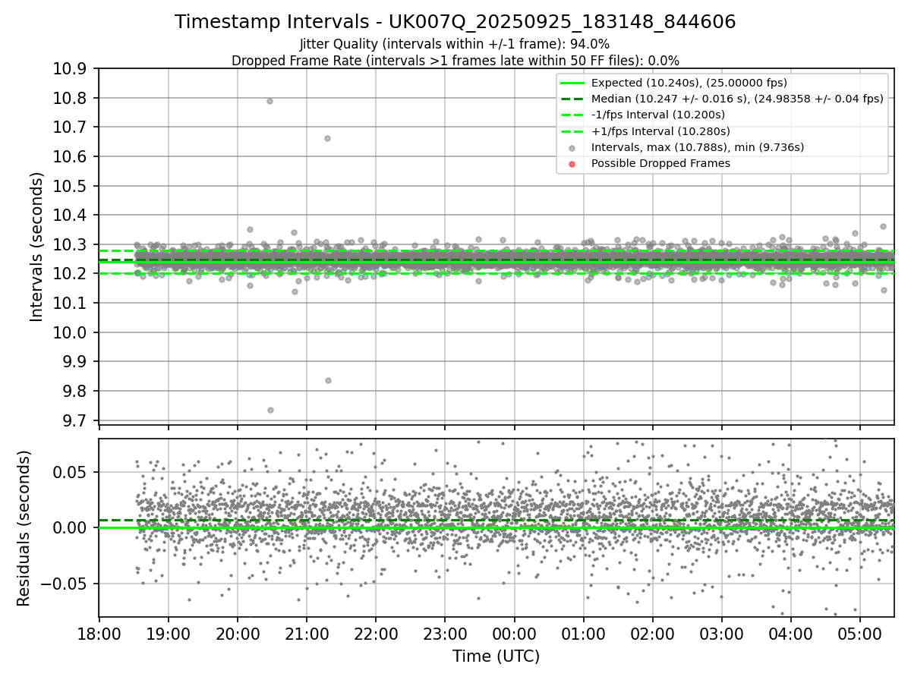Click the lowest outlier point near 9.74 seconds
Screen dimensions: 911x683
coord(270,410)
